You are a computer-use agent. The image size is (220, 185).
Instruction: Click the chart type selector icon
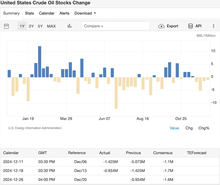(69, 26)
